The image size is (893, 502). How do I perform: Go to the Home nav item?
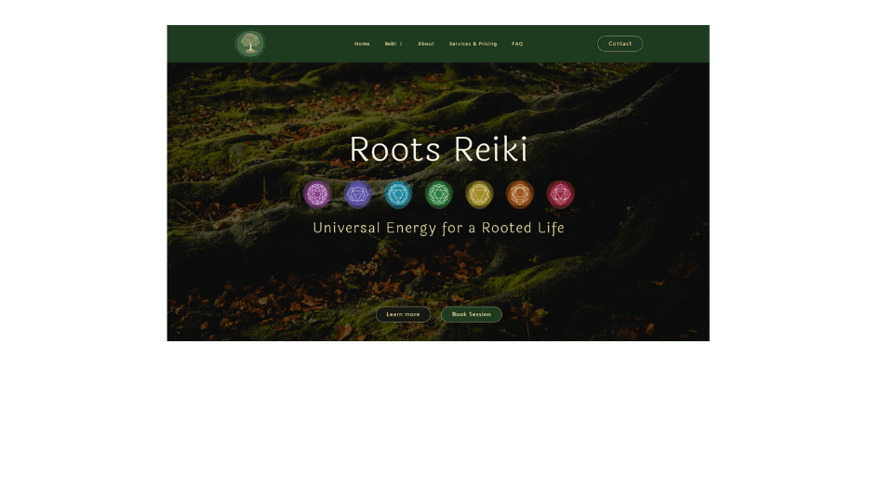[362, 44]
